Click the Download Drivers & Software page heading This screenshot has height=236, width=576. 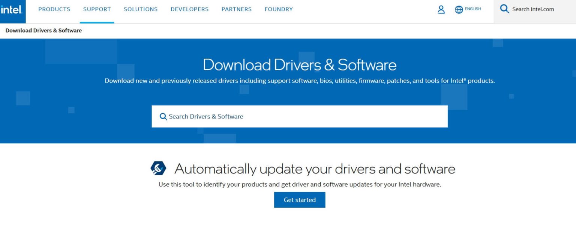[x=300, y=65]
